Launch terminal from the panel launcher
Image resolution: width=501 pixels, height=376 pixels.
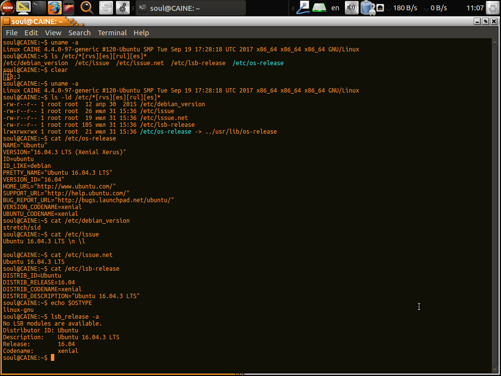(x=39, y=8)
